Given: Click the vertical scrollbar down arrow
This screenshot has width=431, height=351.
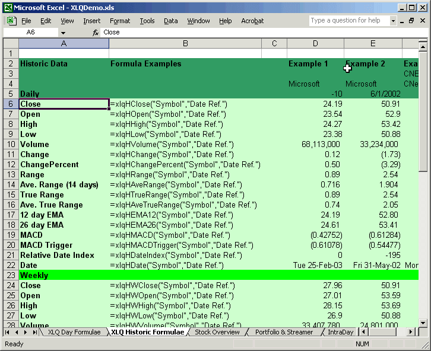Looking at the screenshot, I should click(x=424, y=323).
